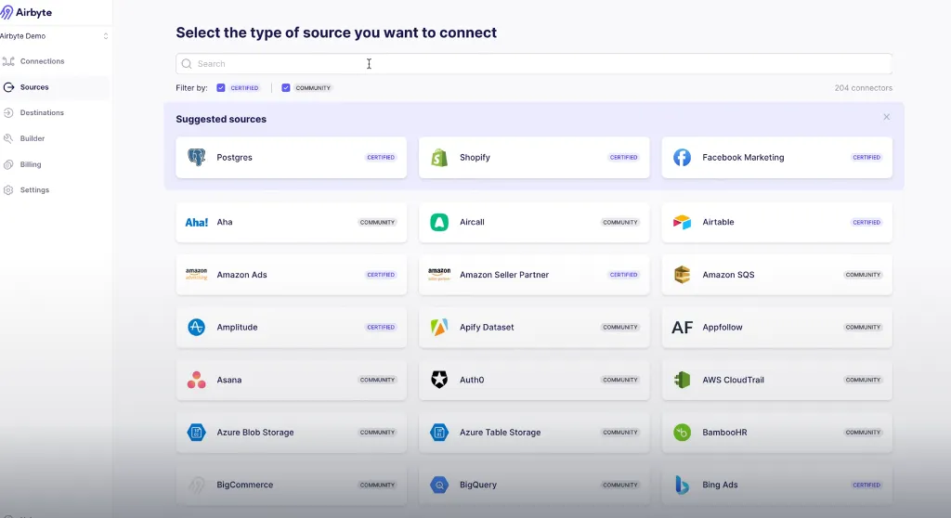This screenshot has height=518, width=951.
Task: Select the Bing Ads logo icon
Action: point(682,485)
